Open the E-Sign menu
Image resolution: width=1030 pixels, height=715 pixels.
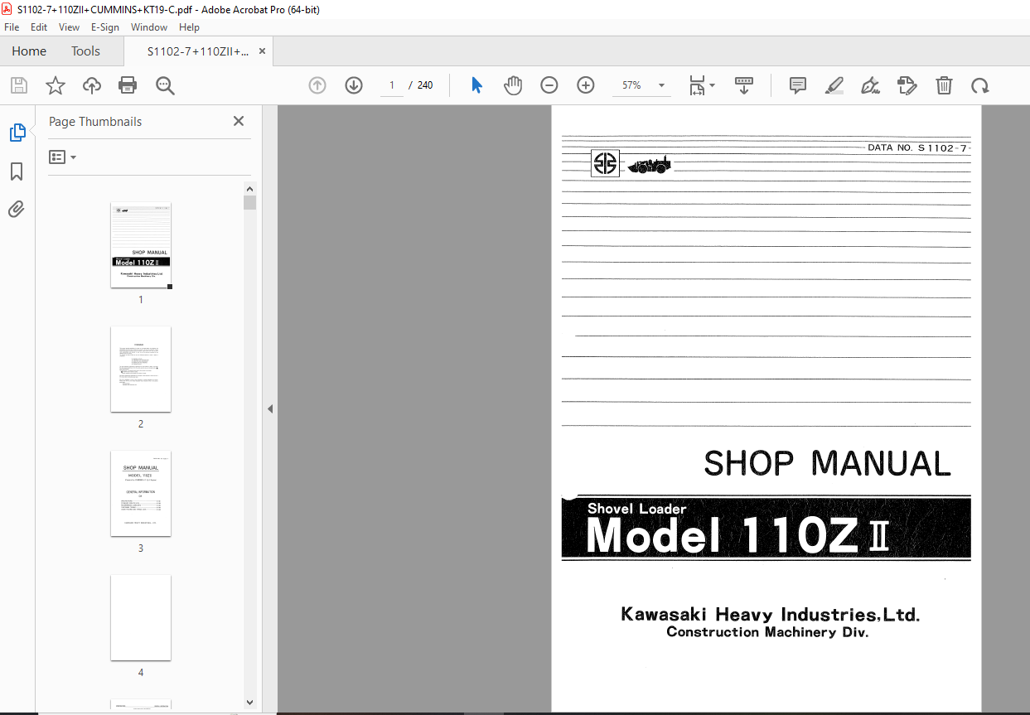tap(105, 27)
